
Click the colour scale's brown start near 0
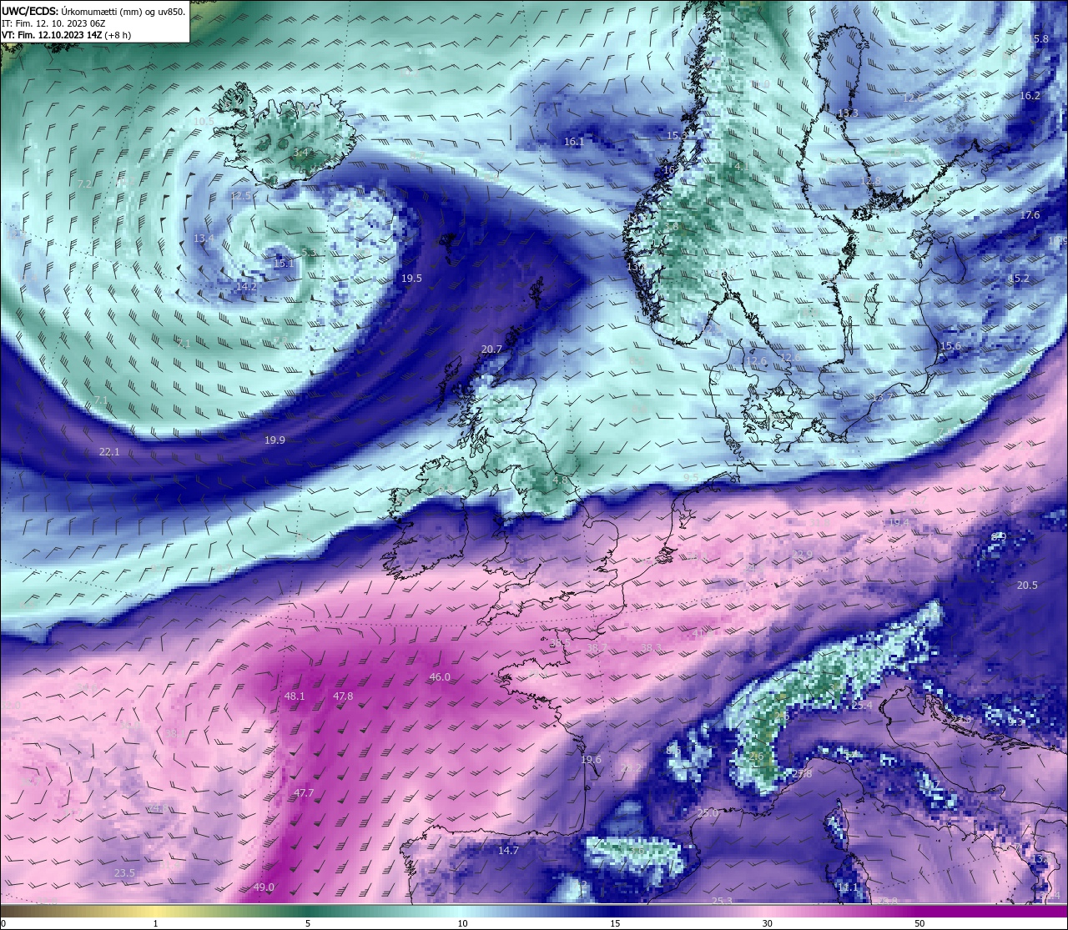[10, 910]
